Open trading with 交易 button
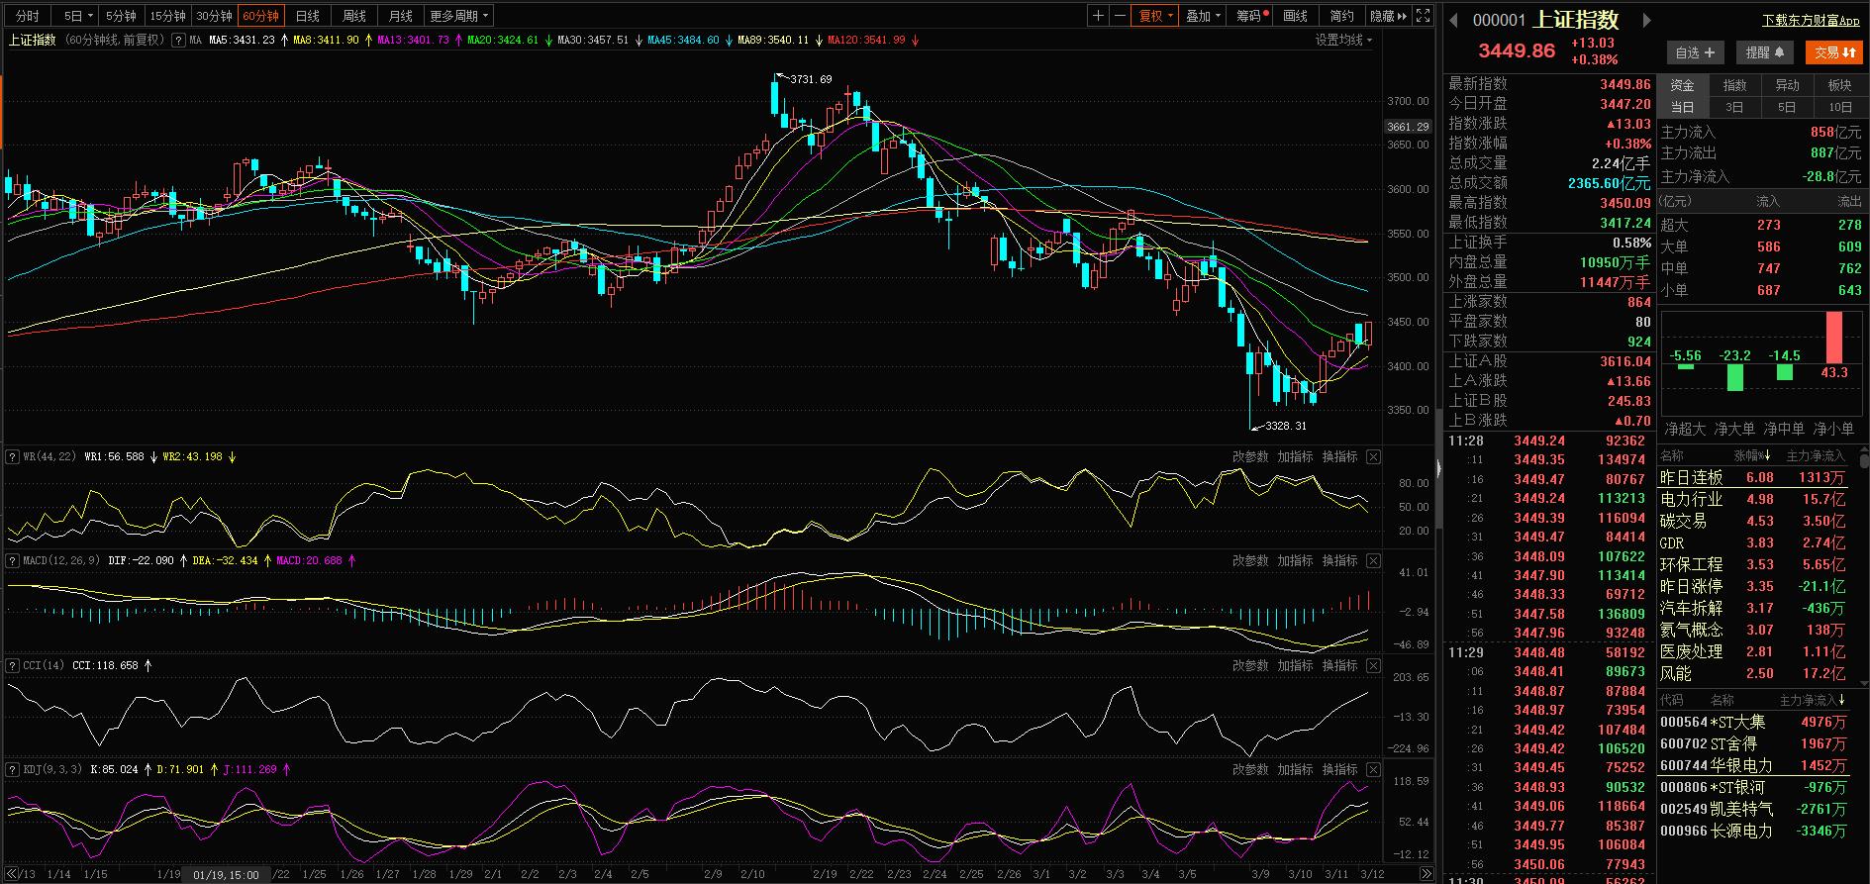The width and height of the screenshot is (1870, 884). point(1834,52)
